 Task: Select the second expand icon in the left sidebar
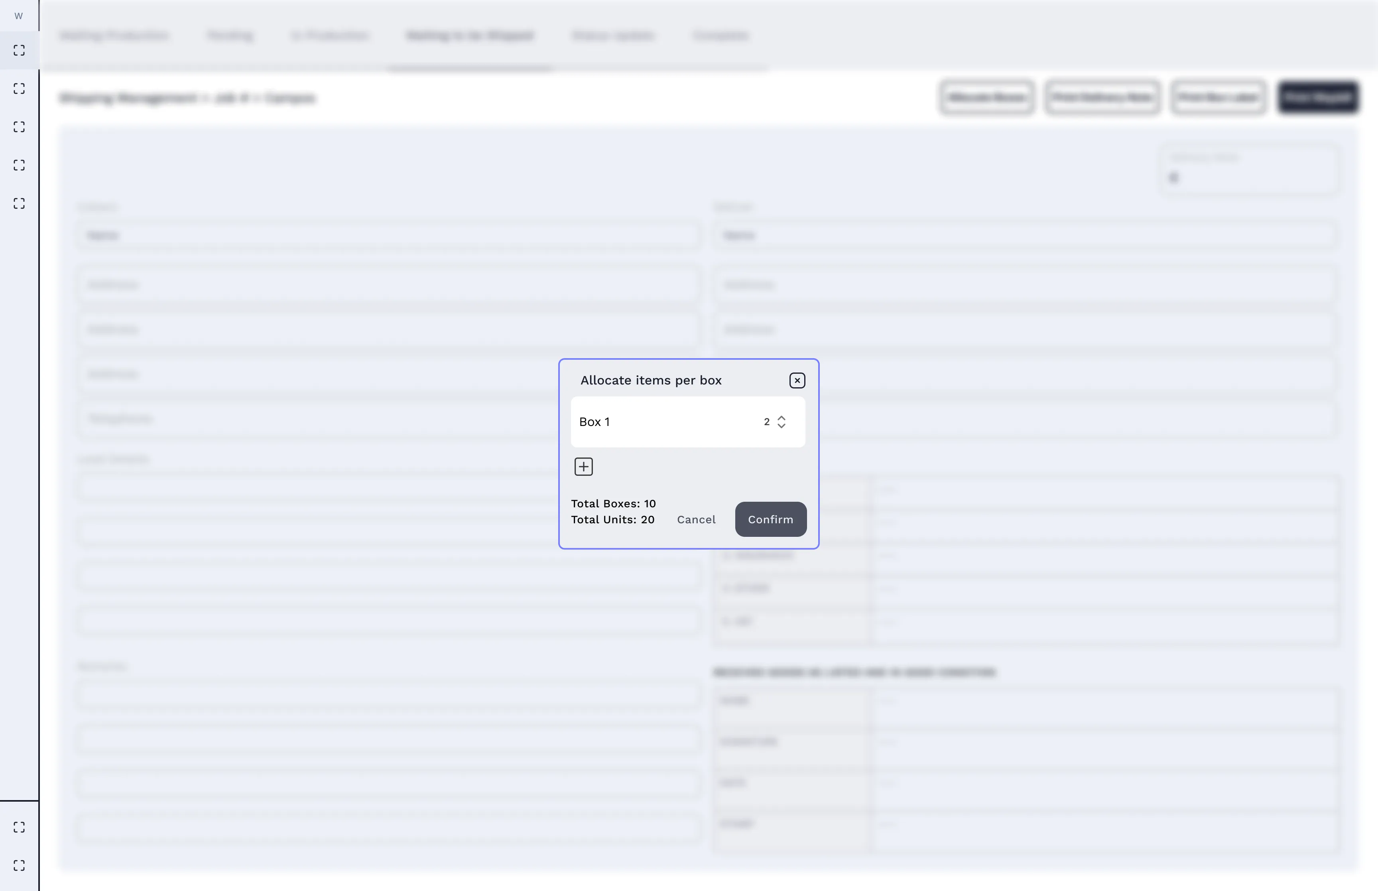(x=18, y=89)
